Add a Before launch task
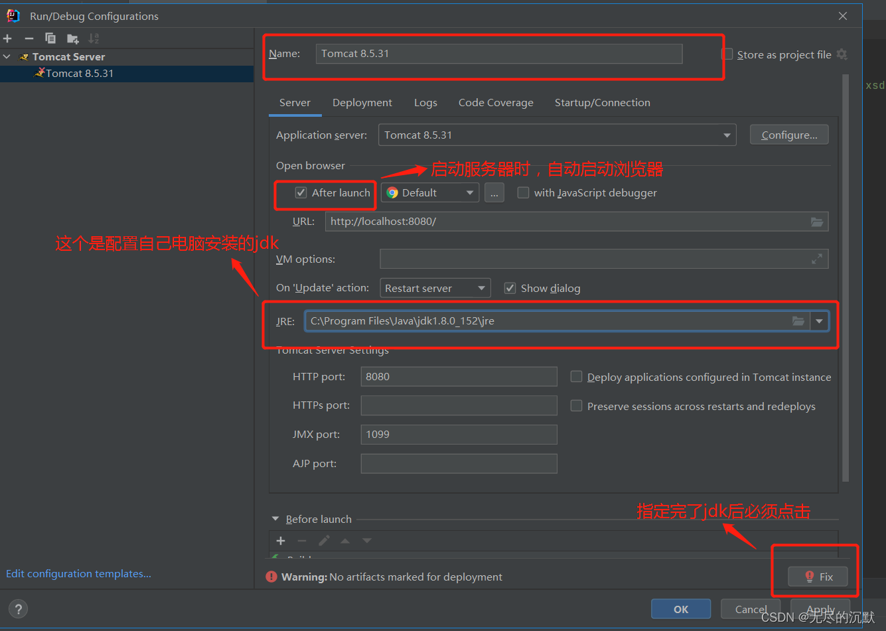The width and height of the screenshot is (886, 631). tap(281, 541)
